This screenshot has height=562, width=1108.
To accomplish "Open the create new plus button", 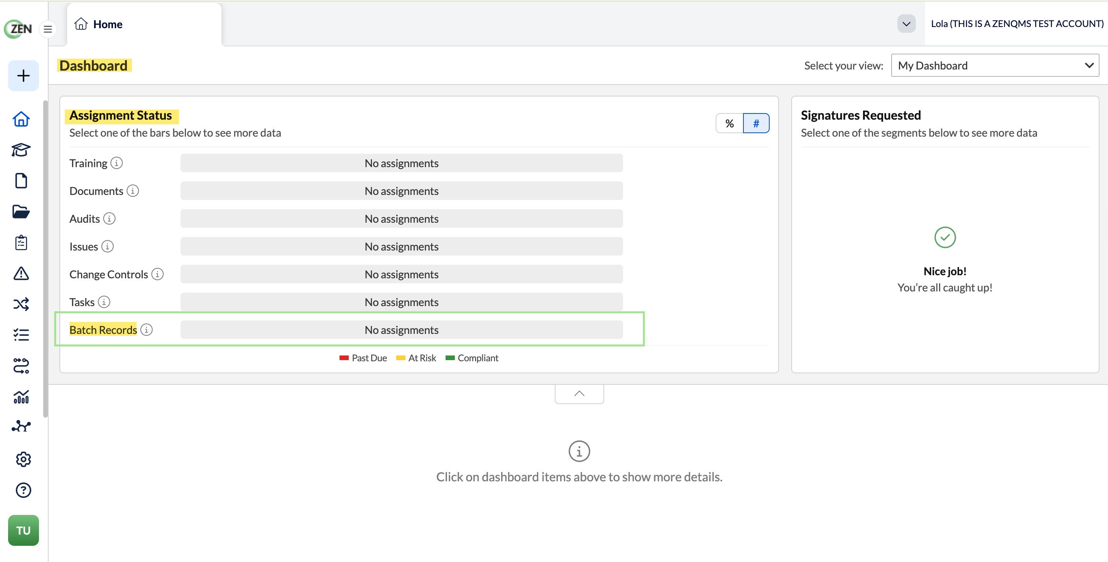I will pyautogui.click(x=24, y=76).
